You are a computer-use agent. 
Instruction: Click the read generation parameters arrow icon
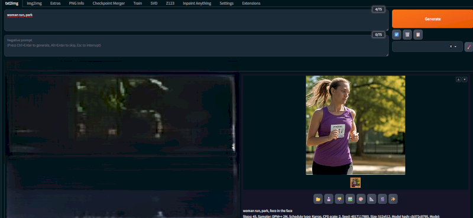(x=397, y=35)
